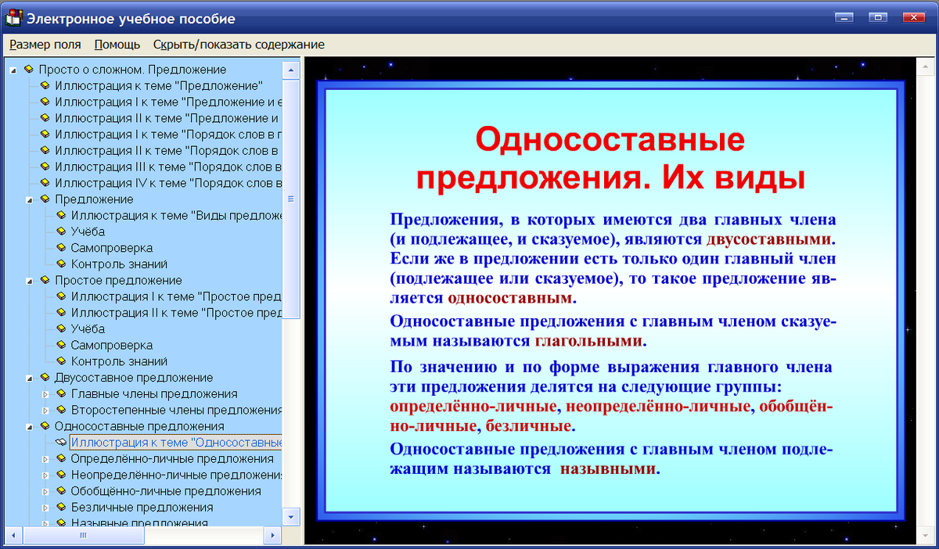939x549 pixels.
Task: Click the icon next to 'Иллюстрация к теме "Предложение"'
Action: click(44, 85)
